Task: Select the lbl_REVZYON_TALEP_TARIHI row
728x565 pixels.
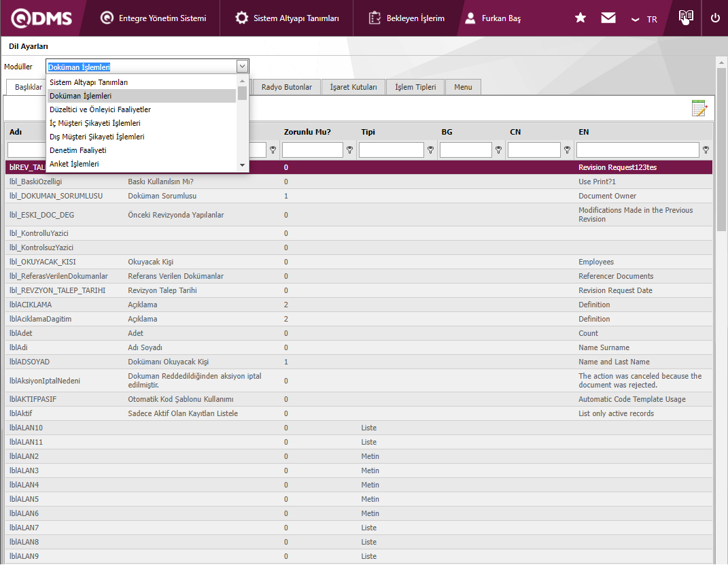Action: click(359, 290)
